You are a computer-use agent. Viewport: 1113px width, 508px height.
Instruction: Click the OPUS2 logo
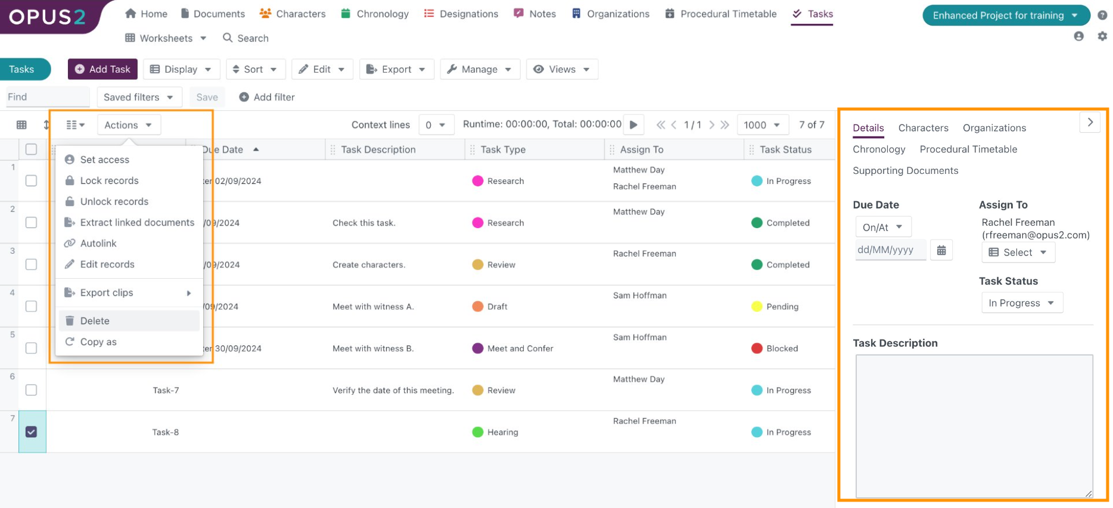(47, 17)
